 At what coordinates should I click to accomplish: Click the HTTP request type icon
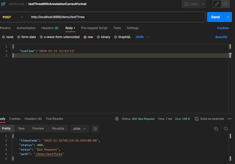3,4
